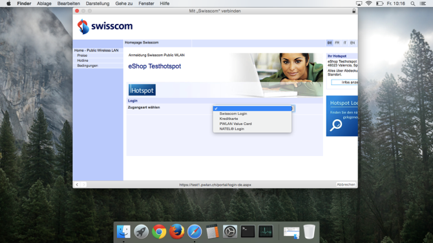Image resolution: width=433 pixels, height=243 pixels.
Task: Open Safari compass icon in Dock
Action: (x=195, y=231)
